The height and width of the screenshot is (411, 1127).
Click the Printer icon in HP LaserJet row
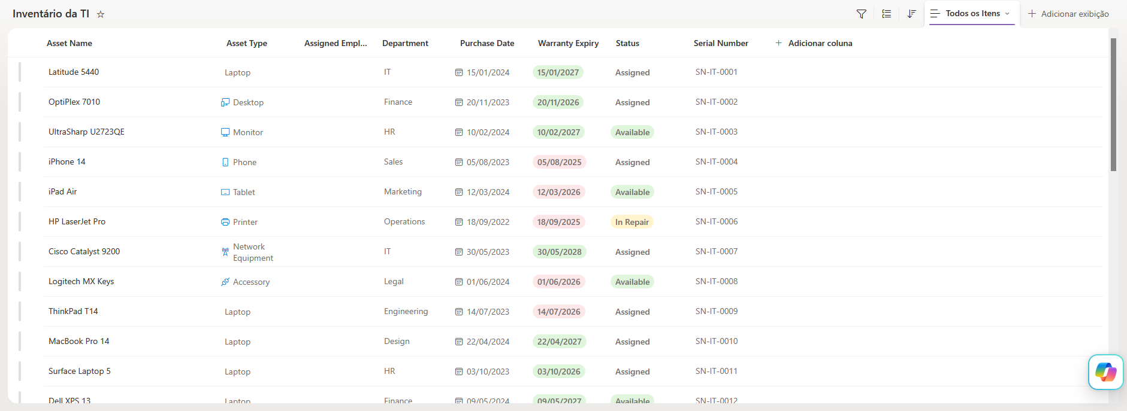click(x=225, y=222)
